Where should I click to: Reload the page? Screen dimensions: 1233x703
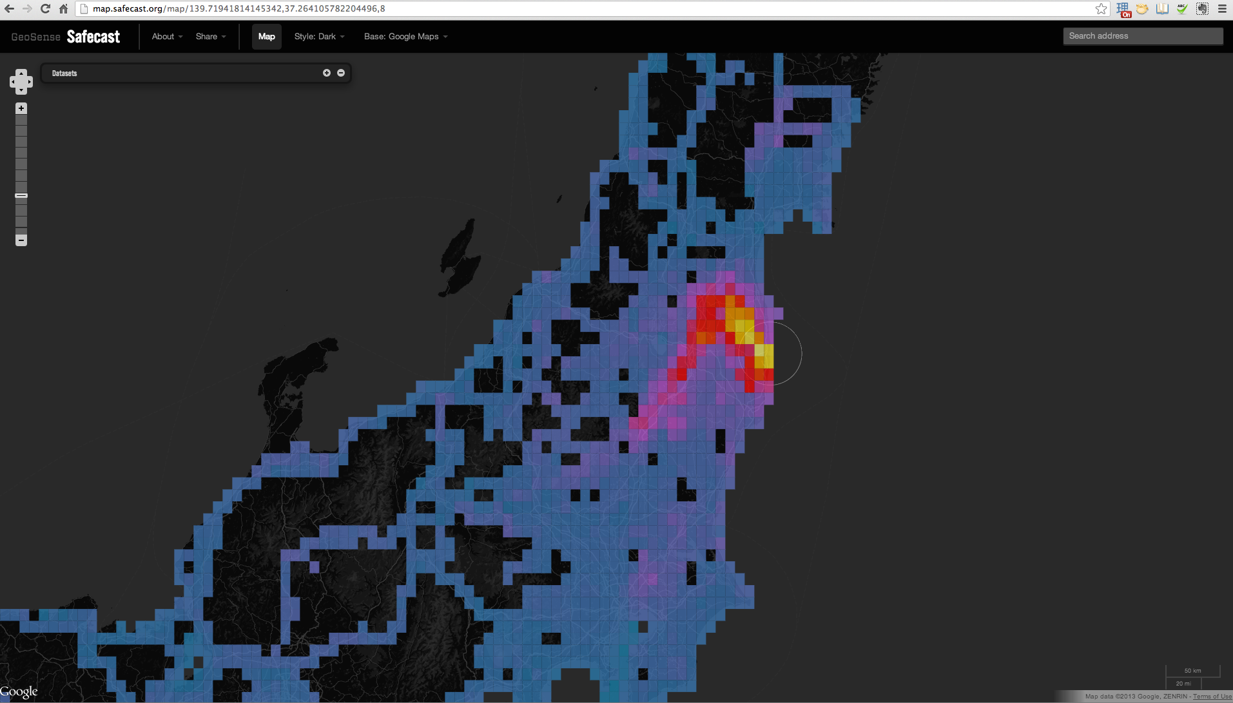pos(45,9)
